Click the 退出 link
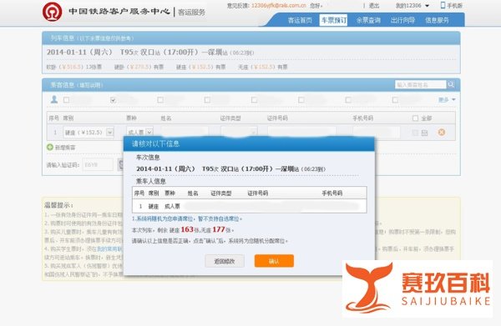The width and height of the screenshot is (501, 326). 374,6
